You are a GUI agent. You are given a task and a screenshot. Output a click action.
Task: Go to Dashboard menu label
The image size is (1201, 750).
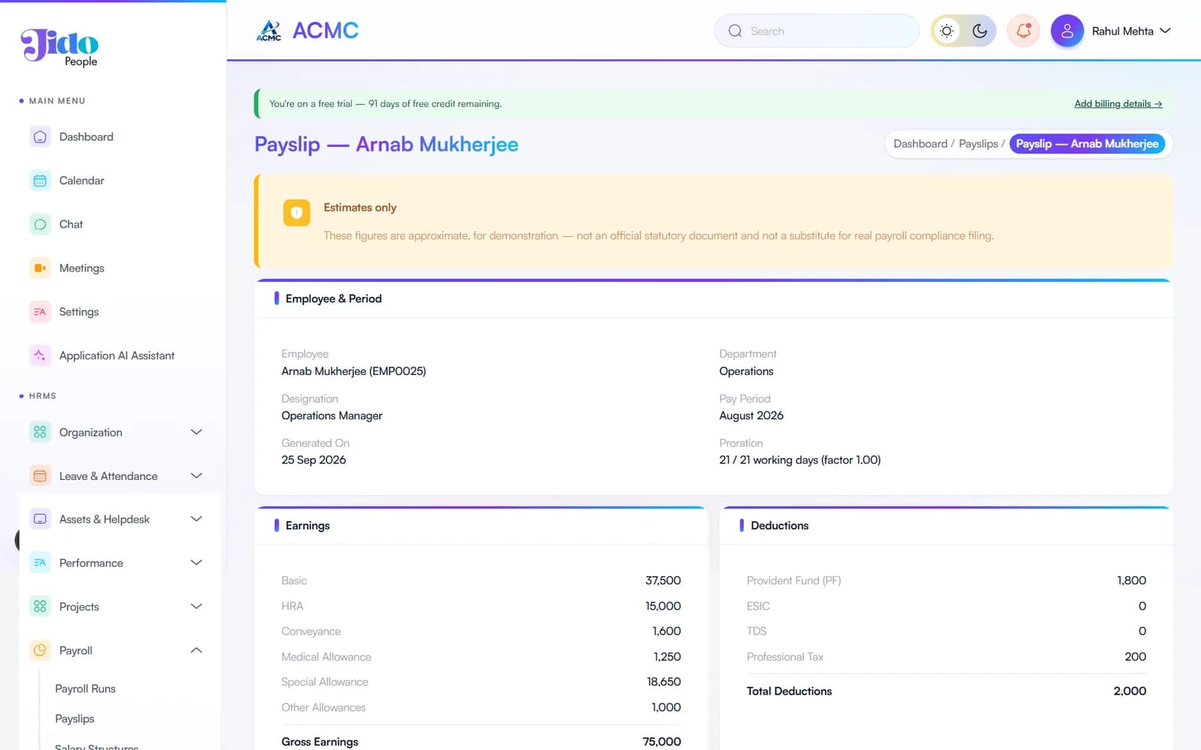pyautogui.click(x=86, y=137)
